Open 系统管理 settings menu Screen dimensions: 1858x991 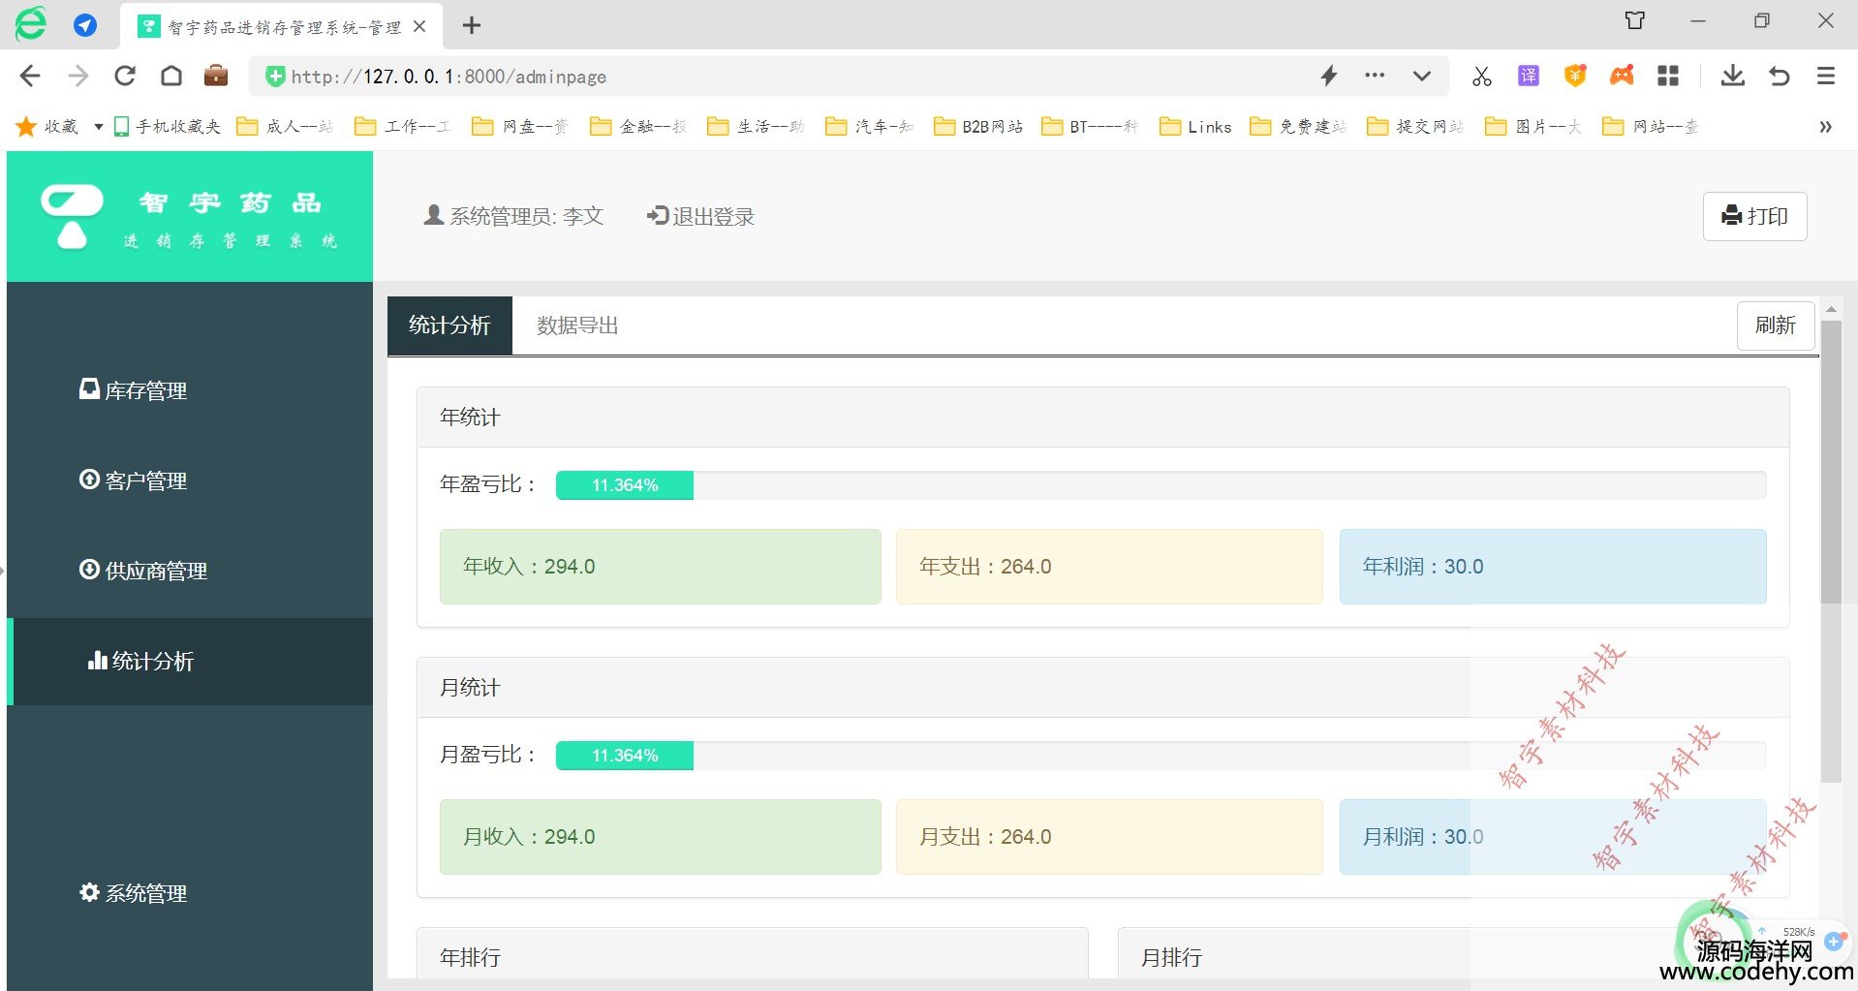[x=134, y=893]
